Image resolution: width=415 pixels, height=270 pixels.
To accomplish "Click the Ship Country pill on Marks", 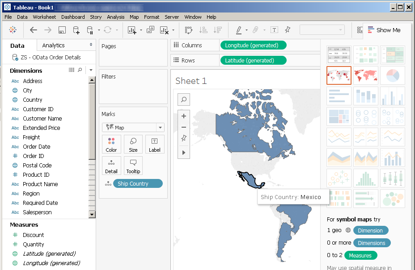I will (x=138, y=183).
